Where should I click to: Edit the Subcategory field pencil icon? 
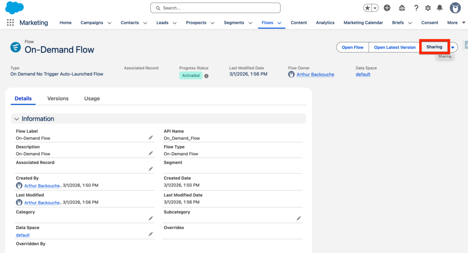click(x=298, y=219)
